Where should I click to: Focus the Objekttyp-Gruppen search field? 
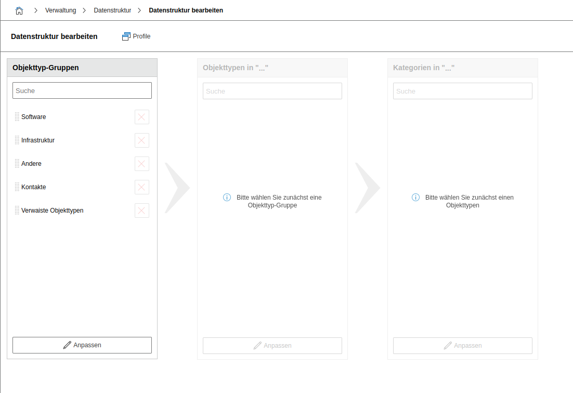(82, 90)
